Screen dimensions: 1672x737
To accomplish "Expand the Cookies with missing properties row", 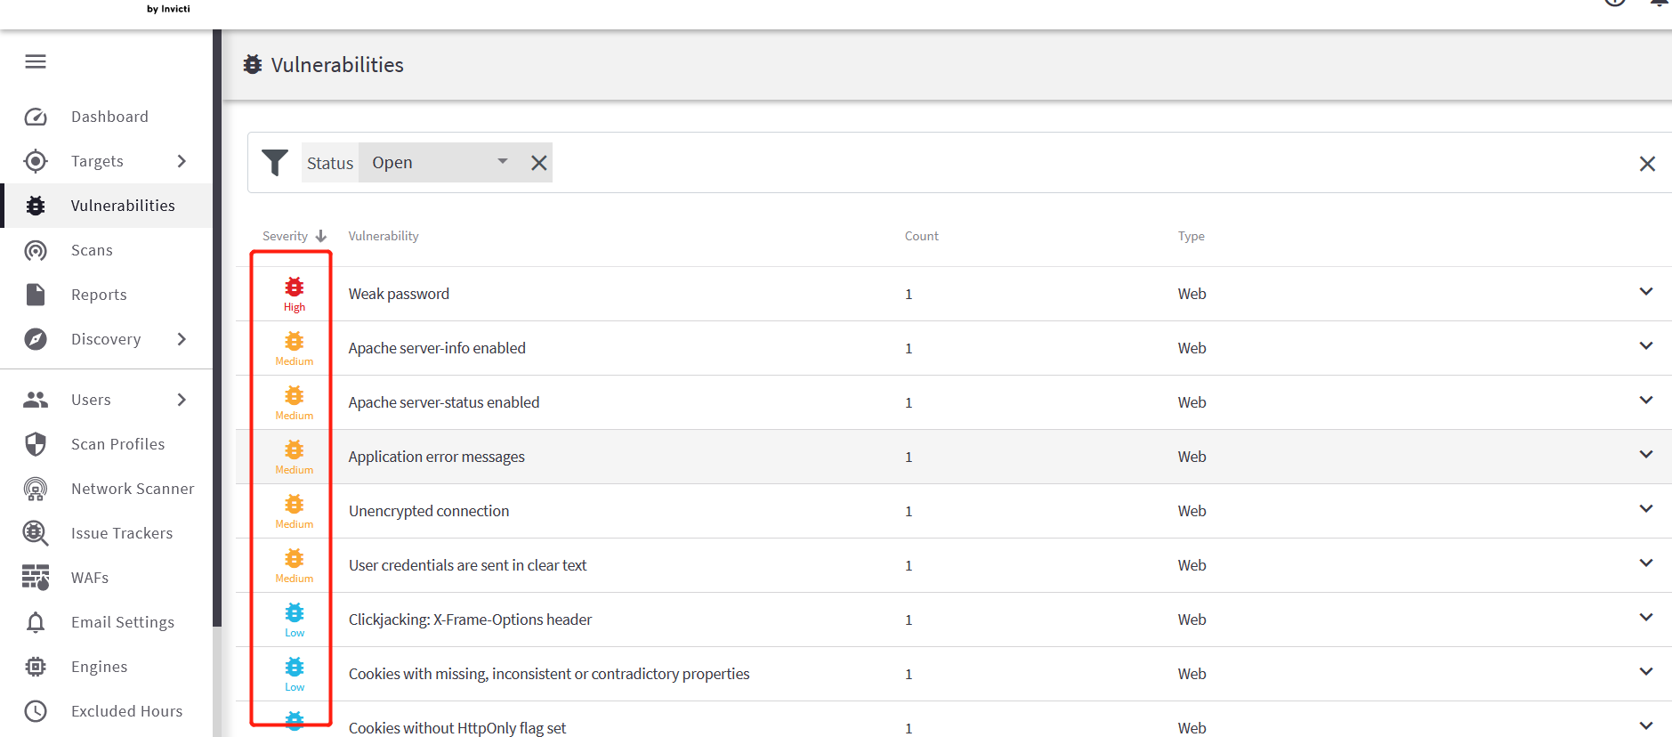I will [1646, 672].
